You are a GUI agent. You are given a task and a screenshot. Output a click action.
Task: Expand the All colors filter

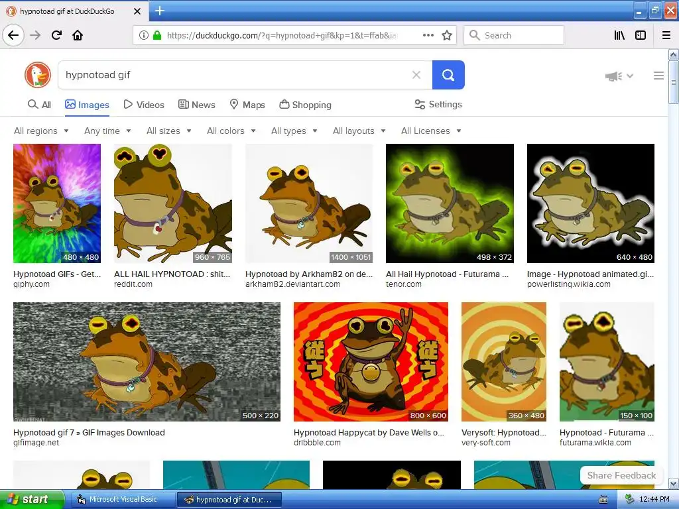click(x=231, y=131)
